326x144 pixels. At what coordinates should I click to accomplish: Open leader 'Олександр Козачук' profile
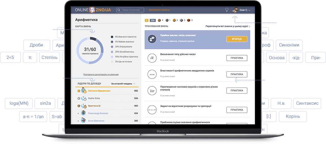(98, 113)
